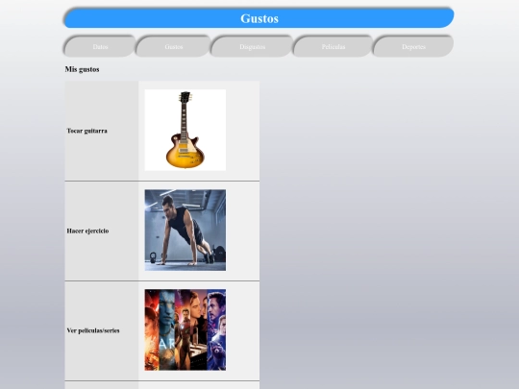Select the Tocar guitarra label

pos(87,131)
